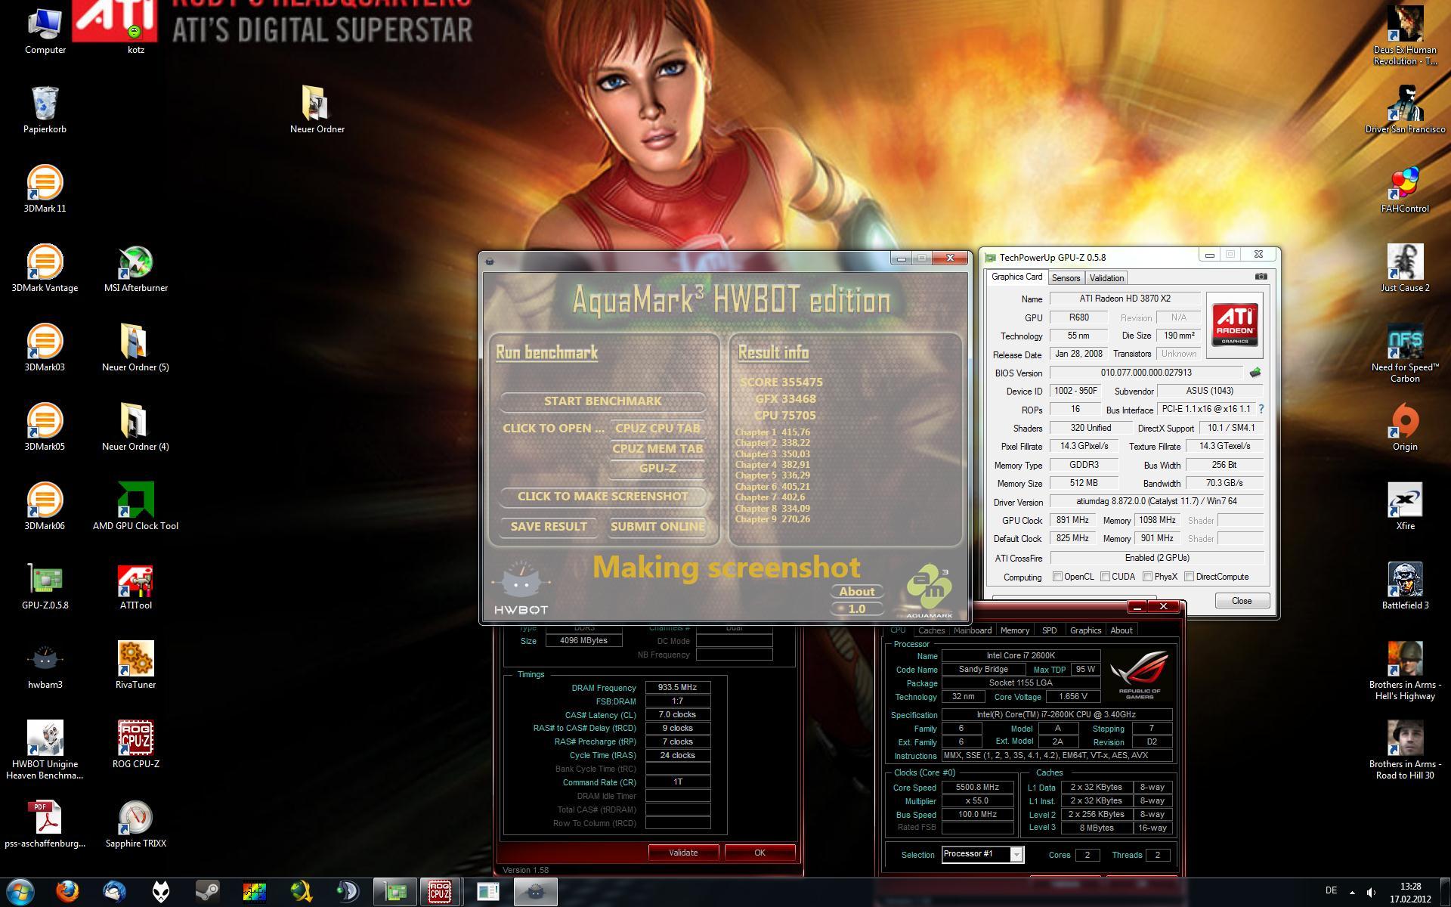Click the volume speaker tray icon
The height and width of the screenshot is (907, 1451).
tap(1371, 892)
